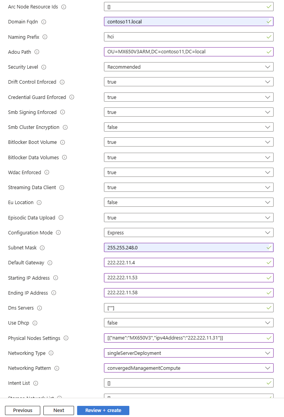Expand the Drift Control Enforced dropdown
The height and width of the screenshot is (417, 284).
[x=189, y=82]
